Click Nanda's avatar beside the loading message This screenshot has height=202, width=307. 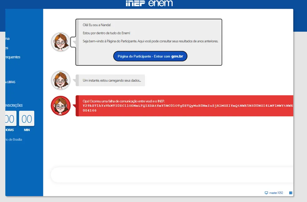point(61,80)
